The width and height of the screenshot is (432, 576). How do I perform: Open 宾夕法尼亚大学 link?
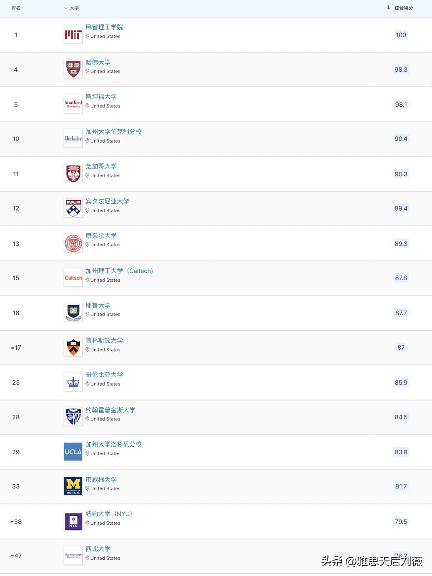coord(107,201)
